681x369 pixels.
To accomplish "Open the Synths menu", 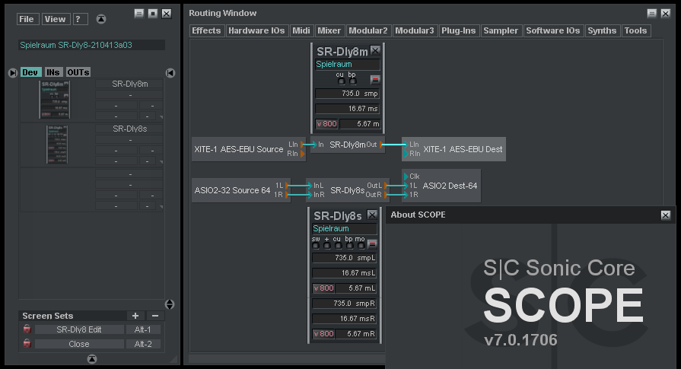I will point(602,31).
